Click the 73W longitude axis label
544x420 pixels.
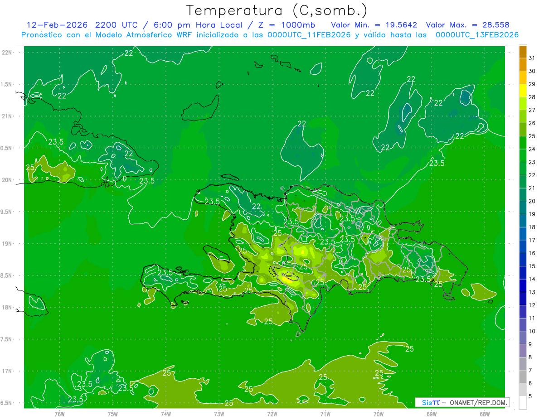pyautogui.click(x=219, y=414)
